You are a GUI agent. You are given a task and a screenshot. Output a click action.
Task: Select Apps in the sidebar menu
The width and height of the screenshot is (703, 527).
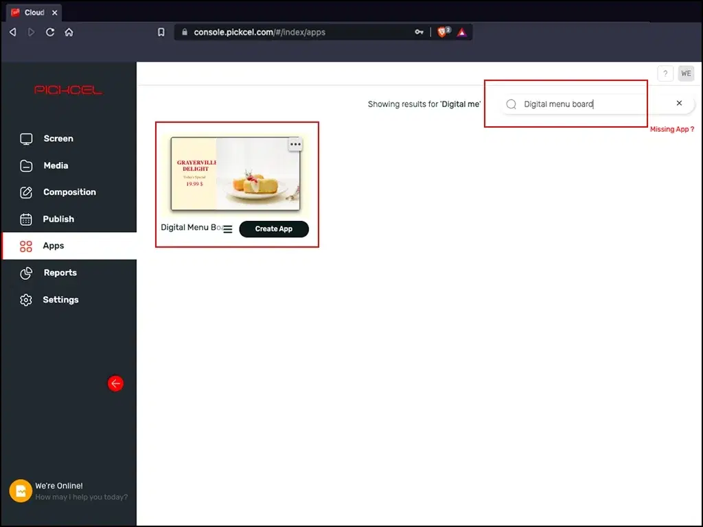25,246
